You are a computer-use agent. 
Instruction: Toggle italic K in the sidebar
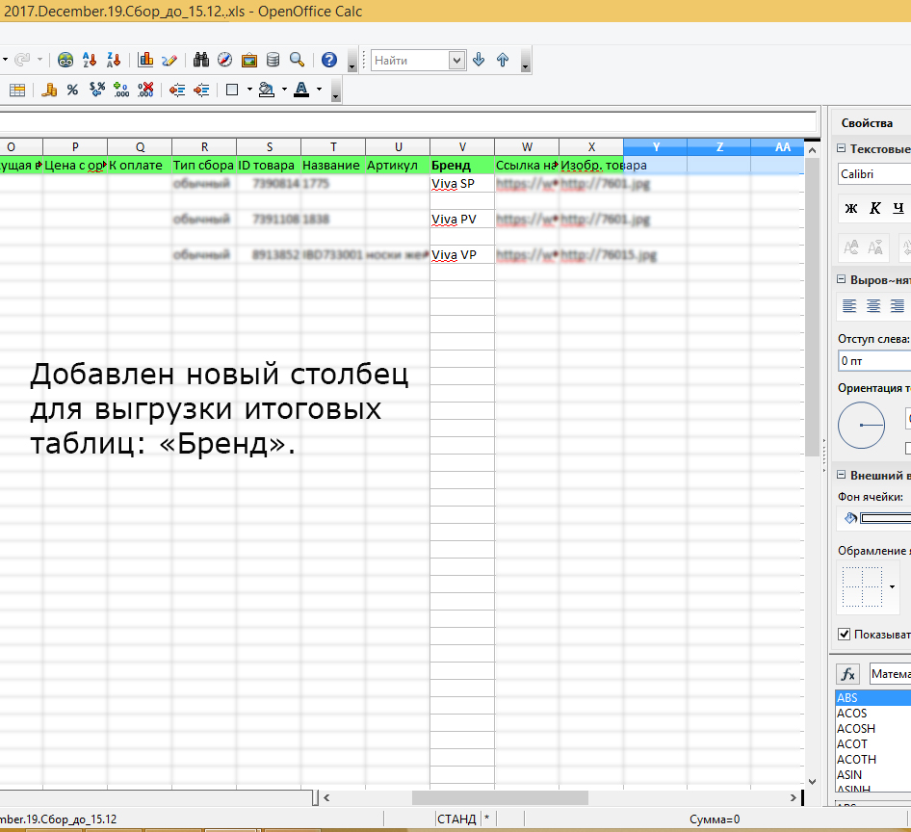tap(874, 208)
